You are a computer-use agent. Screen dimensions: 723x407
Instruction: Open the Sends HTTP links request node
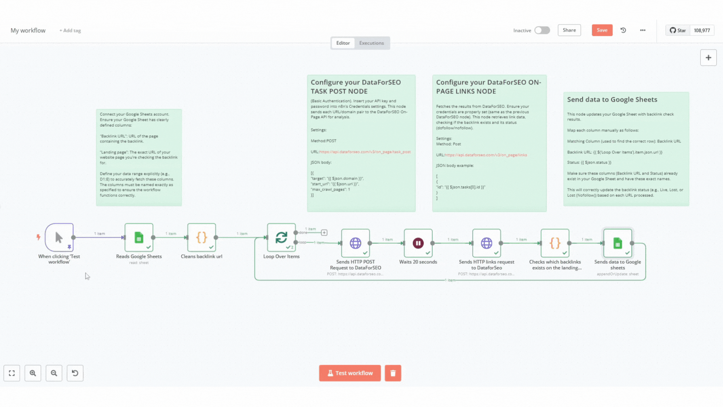pyautogui.click(x=487, y=243)
